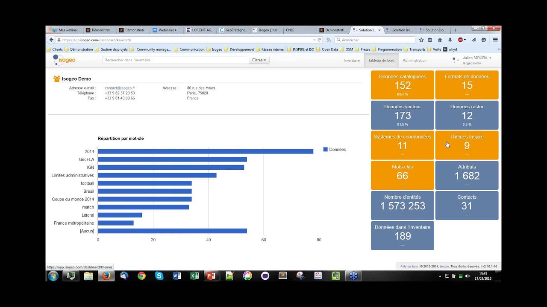Click the RSS feed icon beside search box
Image resolution: width=547 pixels, height=307 pixels.
click(329, 40)
